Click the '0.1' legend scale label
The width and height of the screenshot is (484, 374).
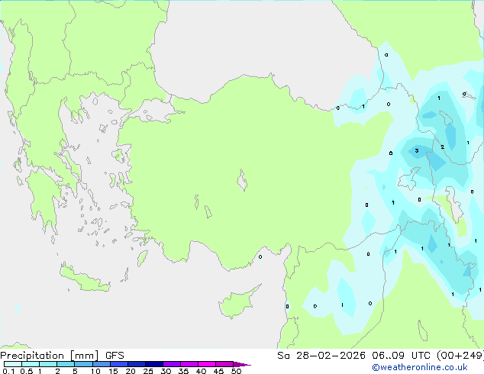pos(8,371)
